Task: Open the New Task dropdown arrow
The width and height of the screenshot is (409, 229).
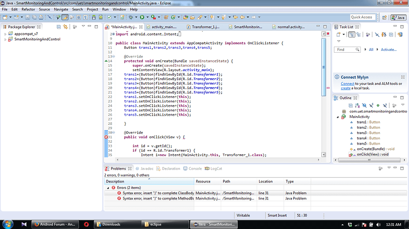Action: (343, 34)
